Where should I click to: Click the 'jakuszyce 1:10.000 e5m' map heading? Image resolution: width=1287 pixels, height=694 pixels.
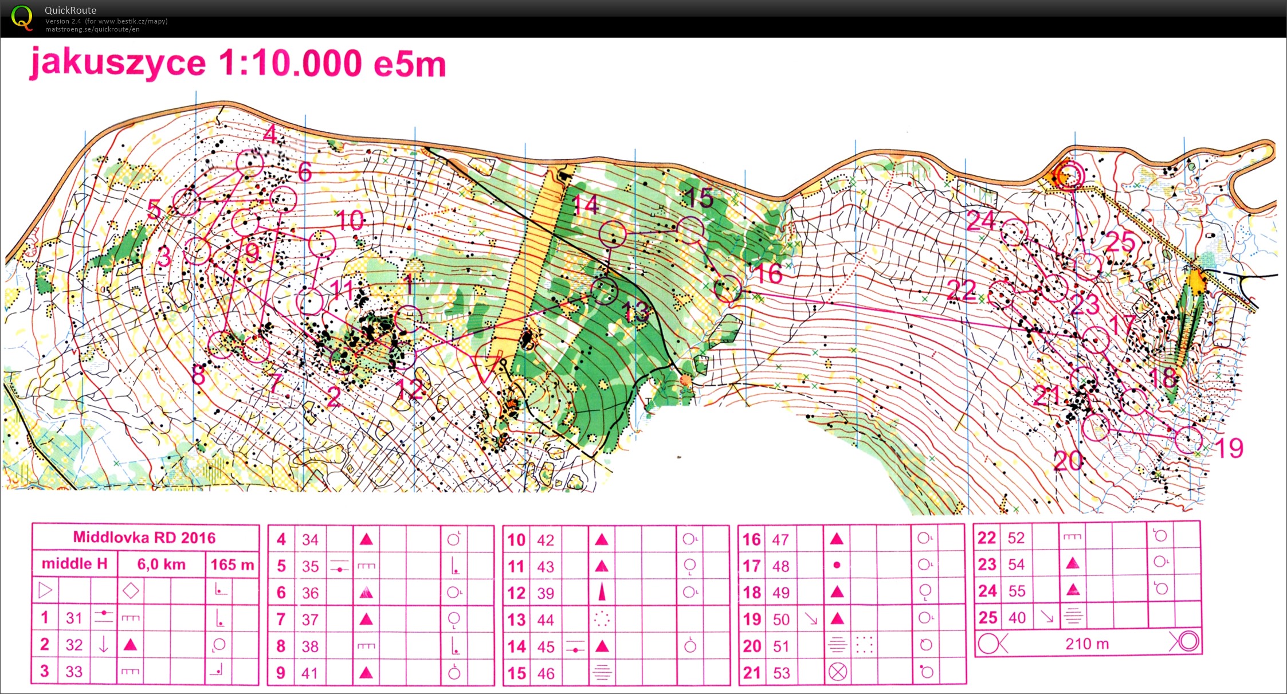pos(238,63)
